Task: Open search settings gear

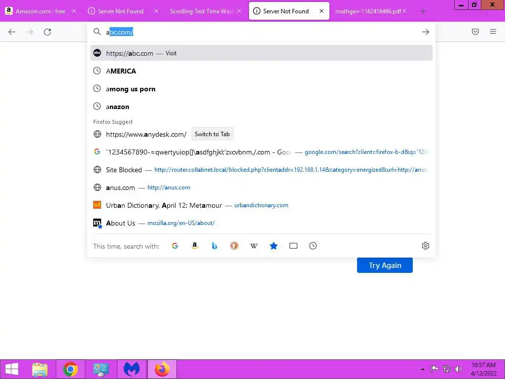Action: (426, 246)
